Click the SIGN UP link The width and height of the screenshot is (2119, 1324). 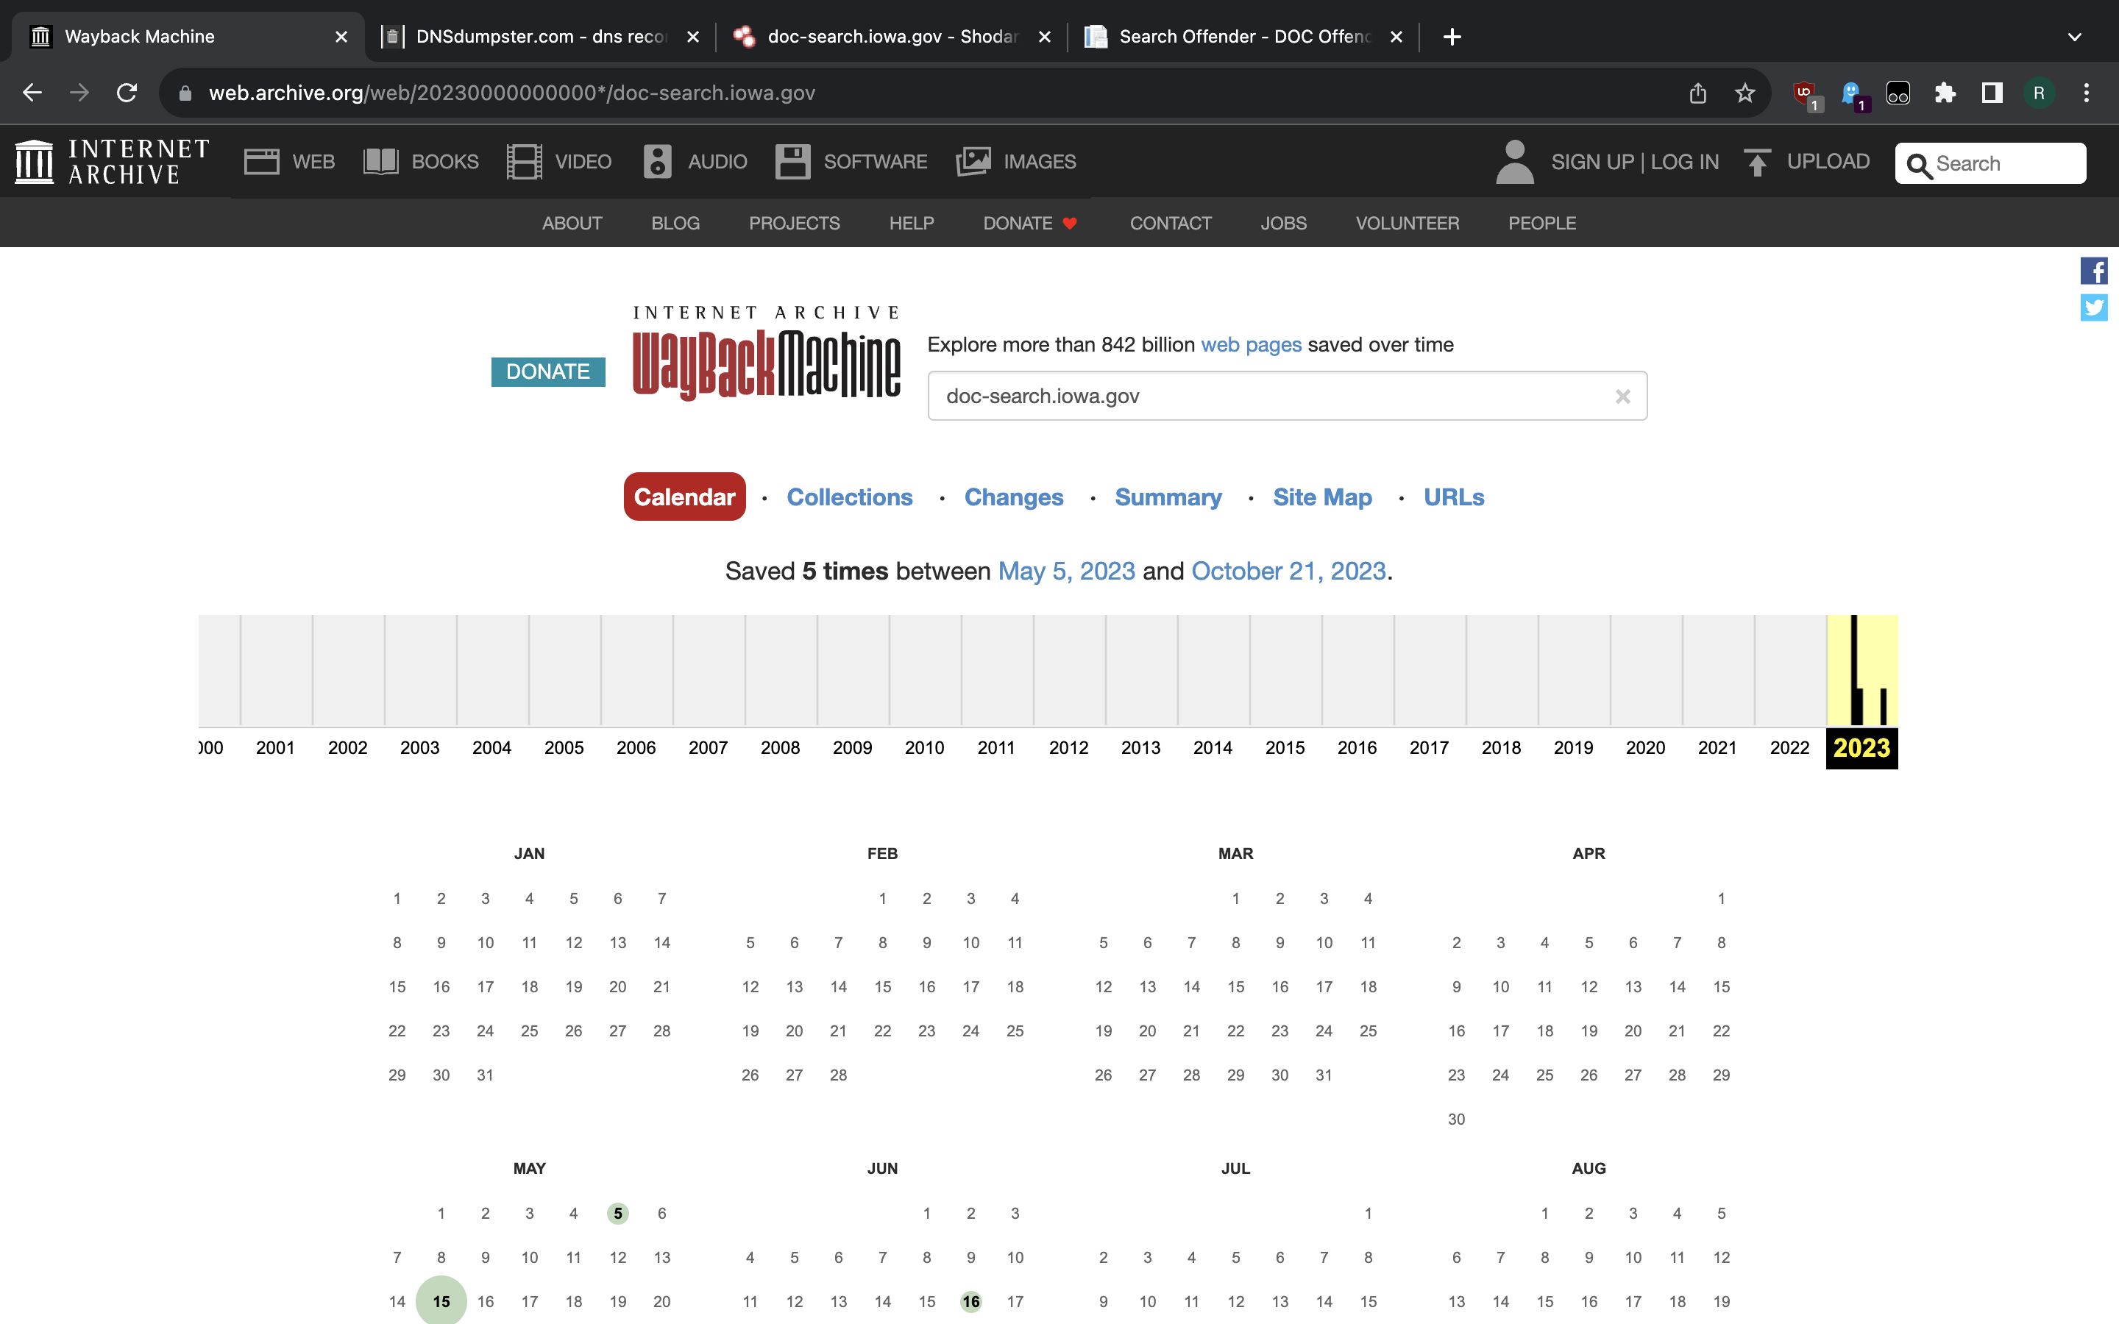[x=1592, y=162]
